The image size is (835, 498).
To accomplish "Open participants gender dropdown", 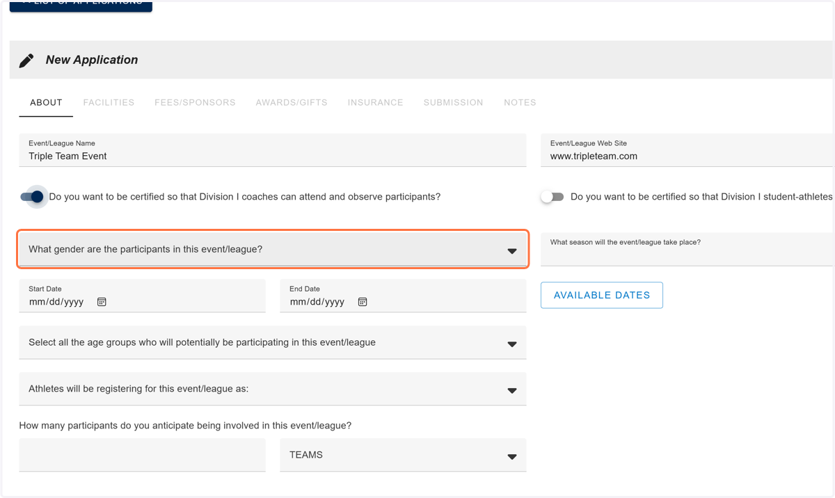I will 273,249.
